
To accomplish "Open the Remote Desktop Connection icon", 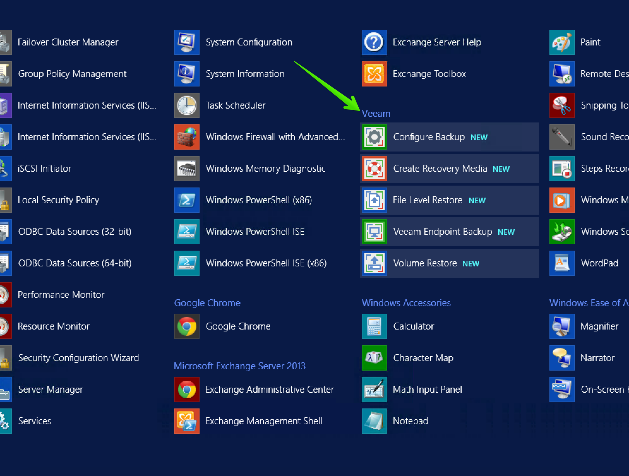I will [x=562, y=74].
